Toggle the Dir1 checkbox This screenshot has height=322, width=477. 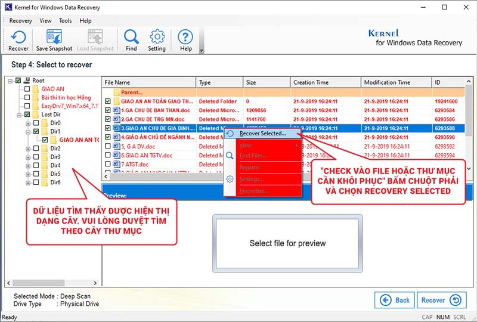pyautogui.click(x=36, y=131)
